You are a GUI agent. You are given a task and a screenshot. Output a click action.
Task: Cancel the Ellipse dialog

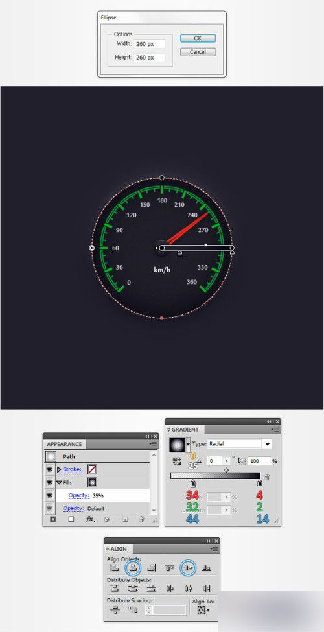[198, 52]
